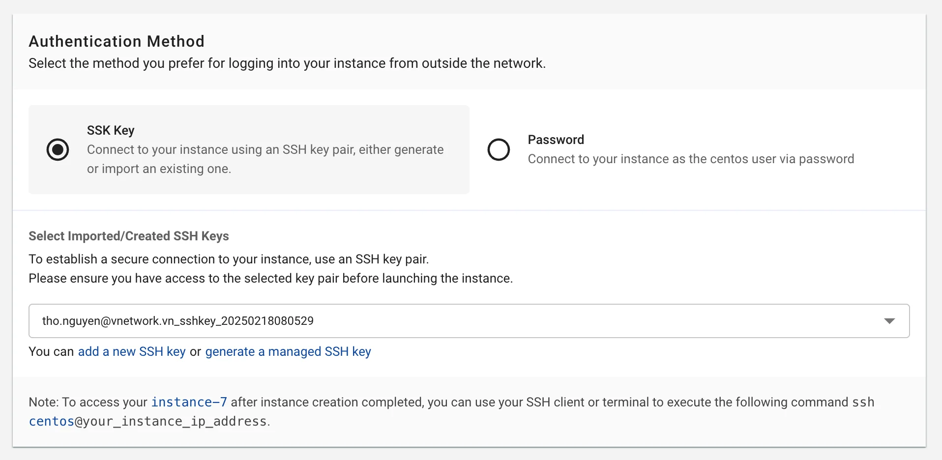Click the centos@your_instance_ip_address command text

pos(148,421)
